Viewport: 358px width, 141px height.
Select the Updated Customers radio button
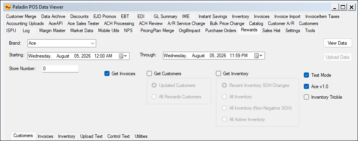tap(154, 85)
